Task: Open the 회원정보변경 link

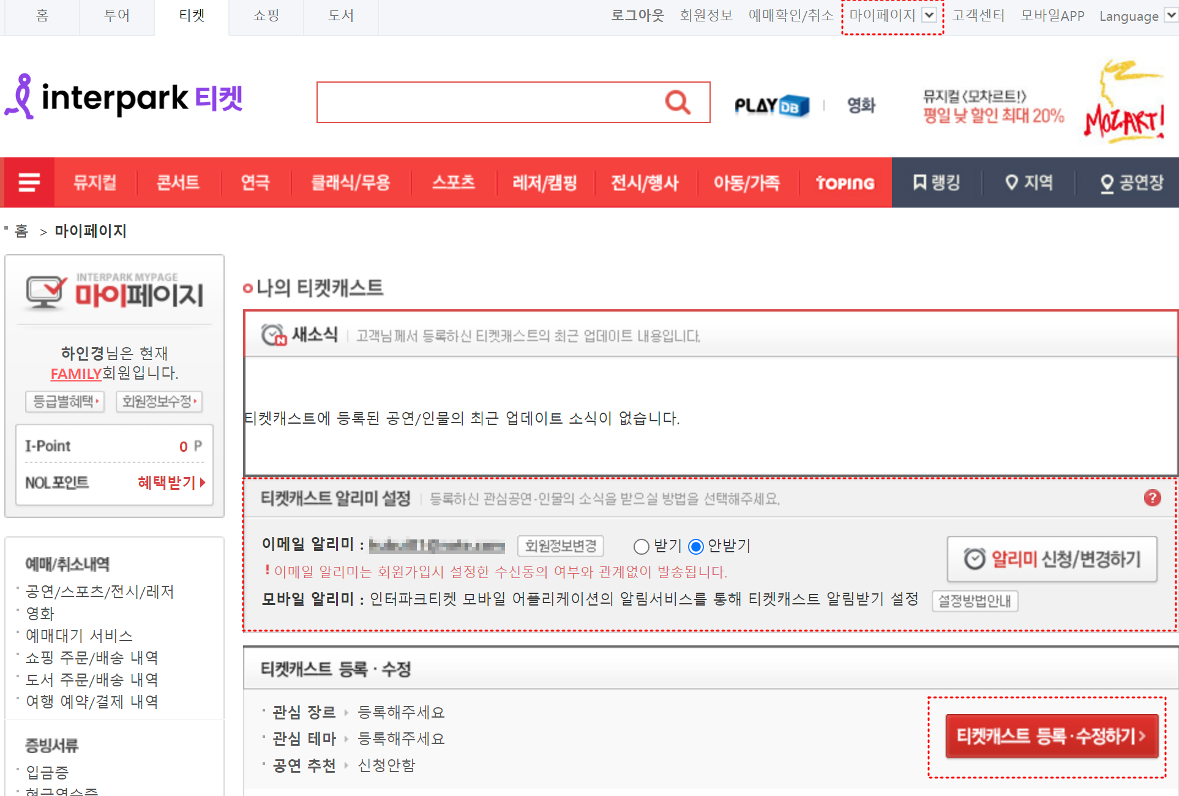Action: point(559,546)
